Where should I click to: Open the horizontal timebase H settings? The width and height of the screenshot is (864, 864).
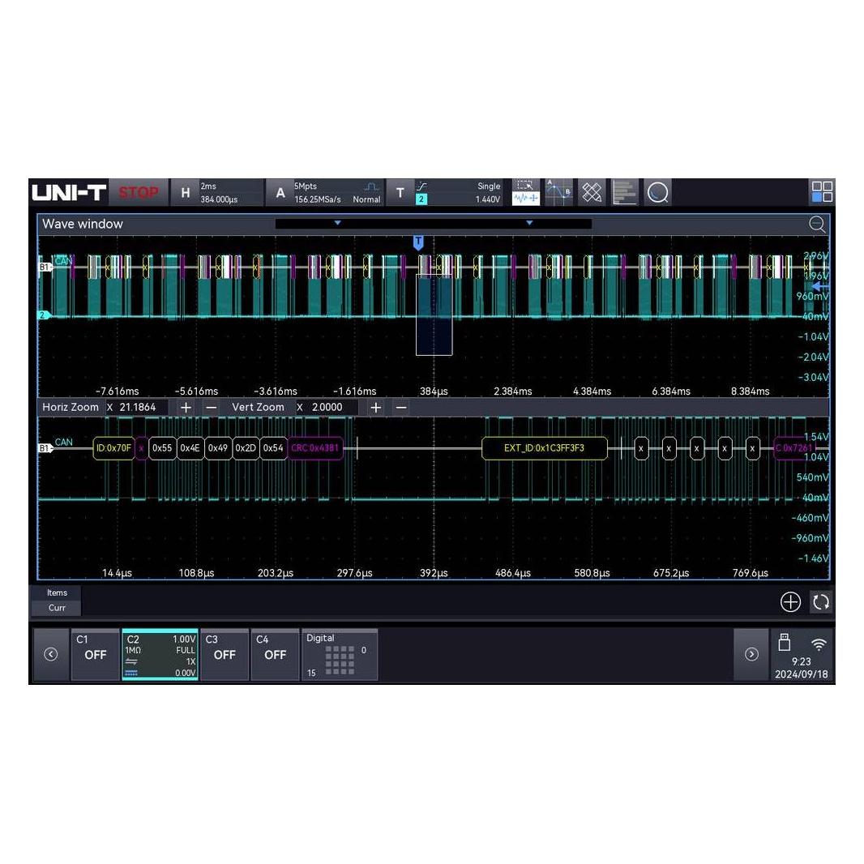[x=217, y=192]
